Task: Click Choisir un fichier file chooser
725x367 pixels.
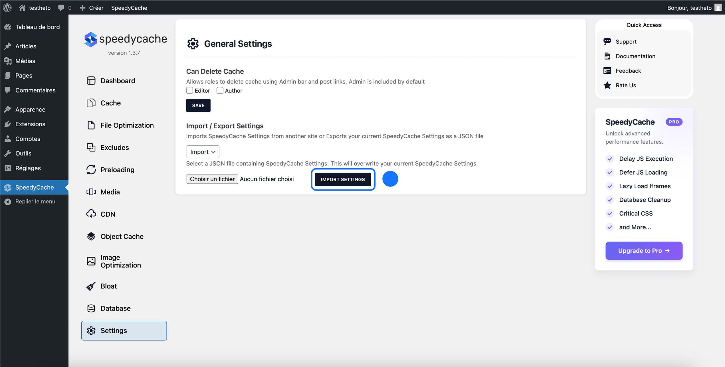Action: click(212, 179)
